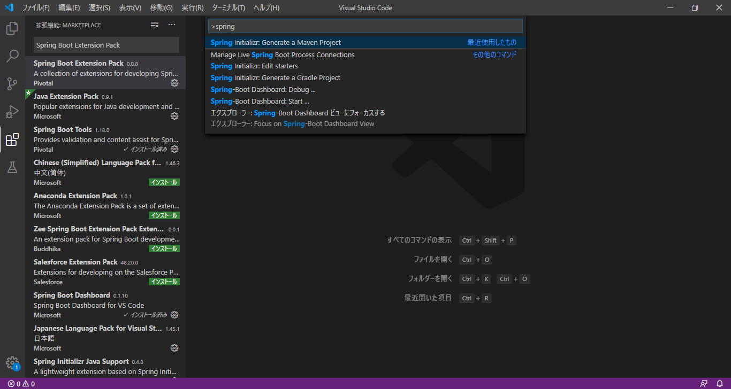This screenshot has width=731, height=389.
Task: Install Zee Spring Boot Extension Pack
Action: click(x=164, y=248)
